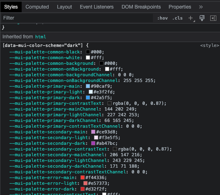Edit property name --mui-palette-secondary-dark

tap(47, 143)
